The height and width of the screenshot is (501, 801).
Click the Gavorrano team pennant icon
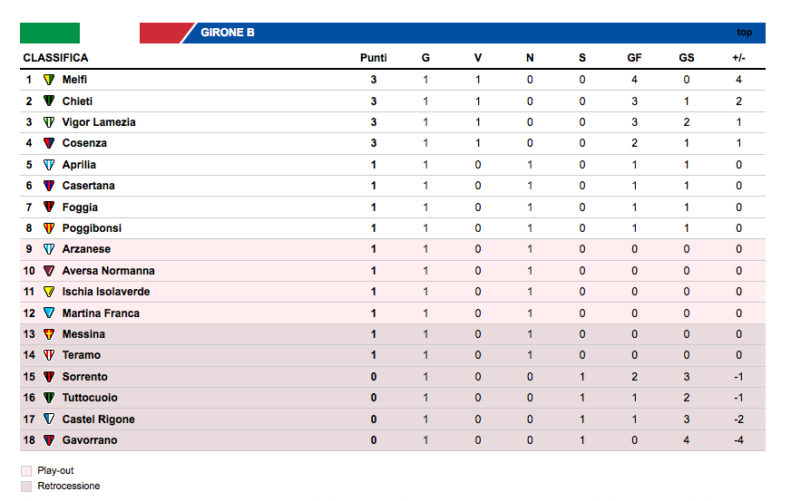[49, 440]
